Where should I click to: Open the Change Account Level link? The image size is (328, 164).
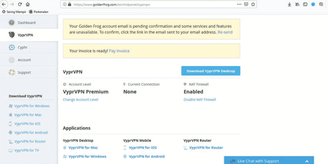81,100
